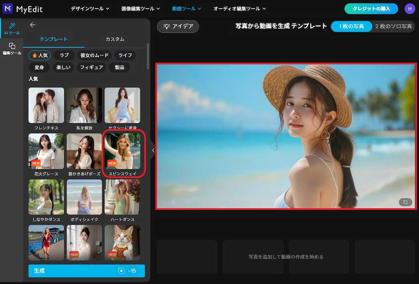Open the 動画ツール dropdown
The height and width of the screenshot is (284, 419).
[x=186, y=8]
